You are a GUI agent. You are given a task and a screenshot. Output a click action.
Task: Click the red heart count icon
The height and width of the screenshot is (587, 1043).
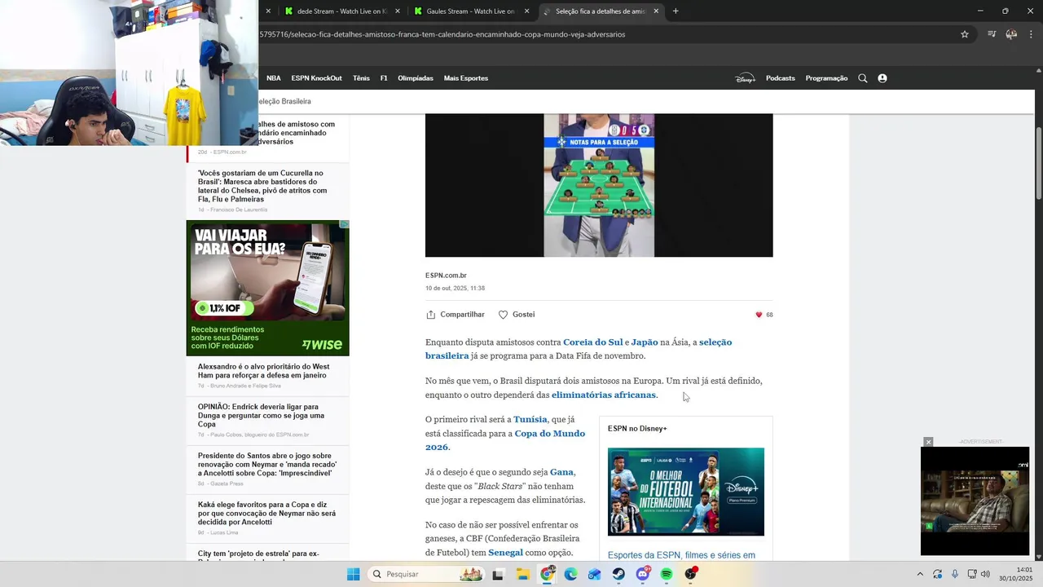click(x=759, y=315)
